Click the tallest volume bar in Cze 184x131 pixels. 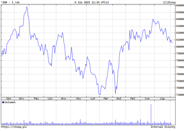click(151, 115)
